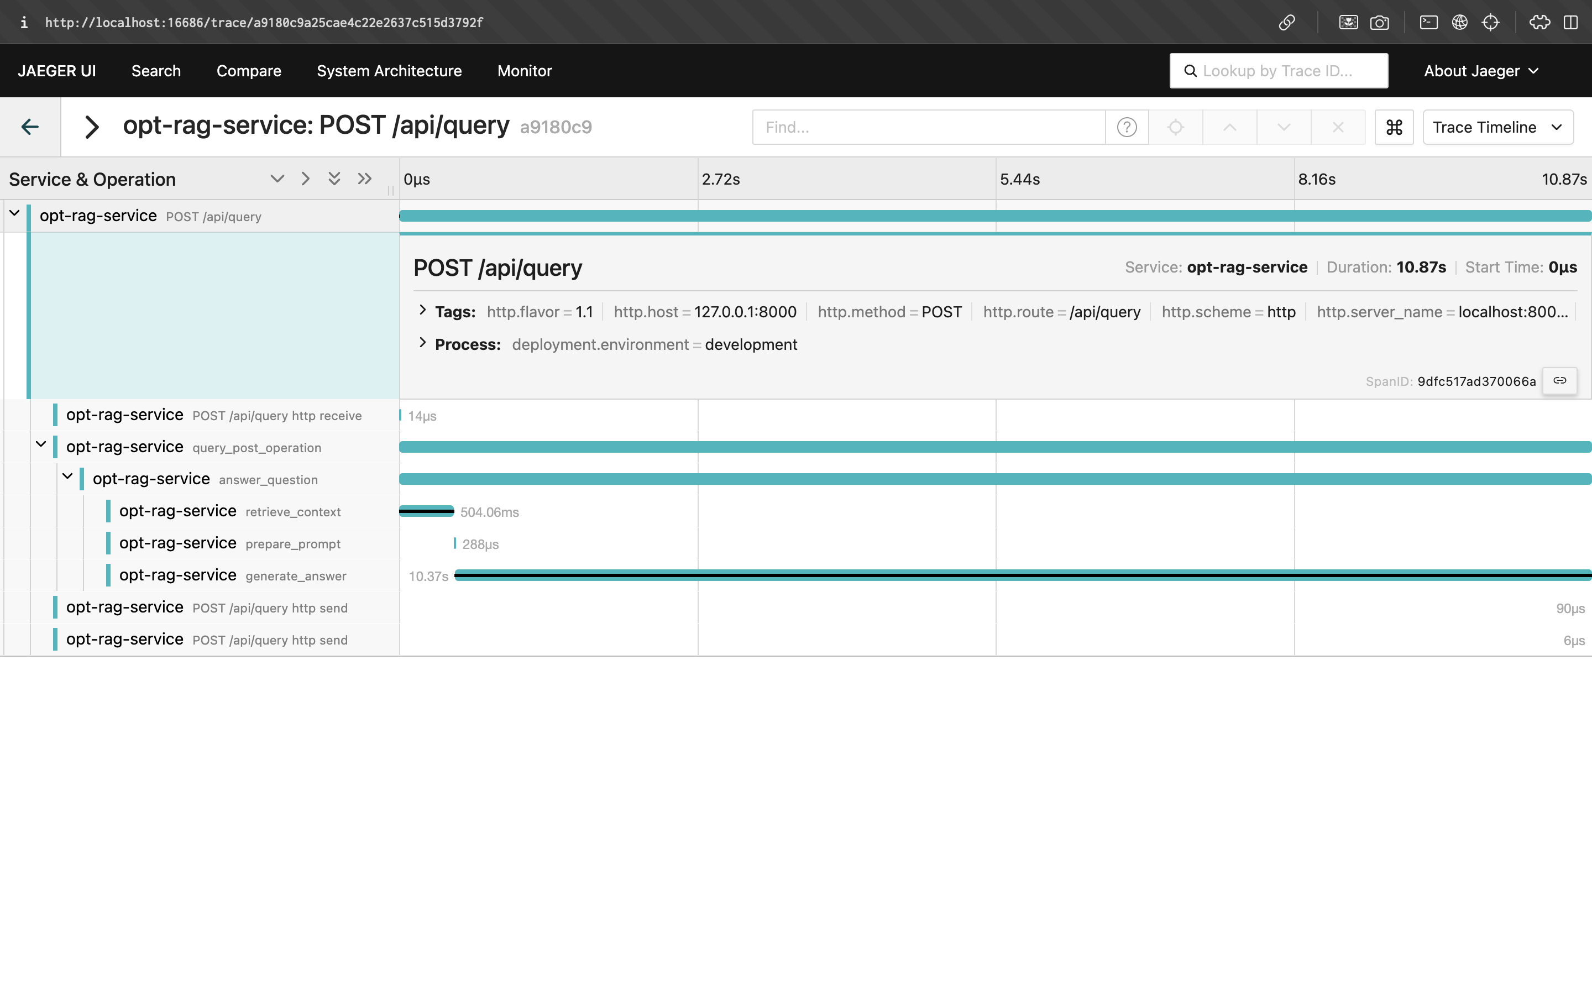Open the System Architecture page
The image size is (1592, 995).
pyautogui.click(x=389, y=70)
